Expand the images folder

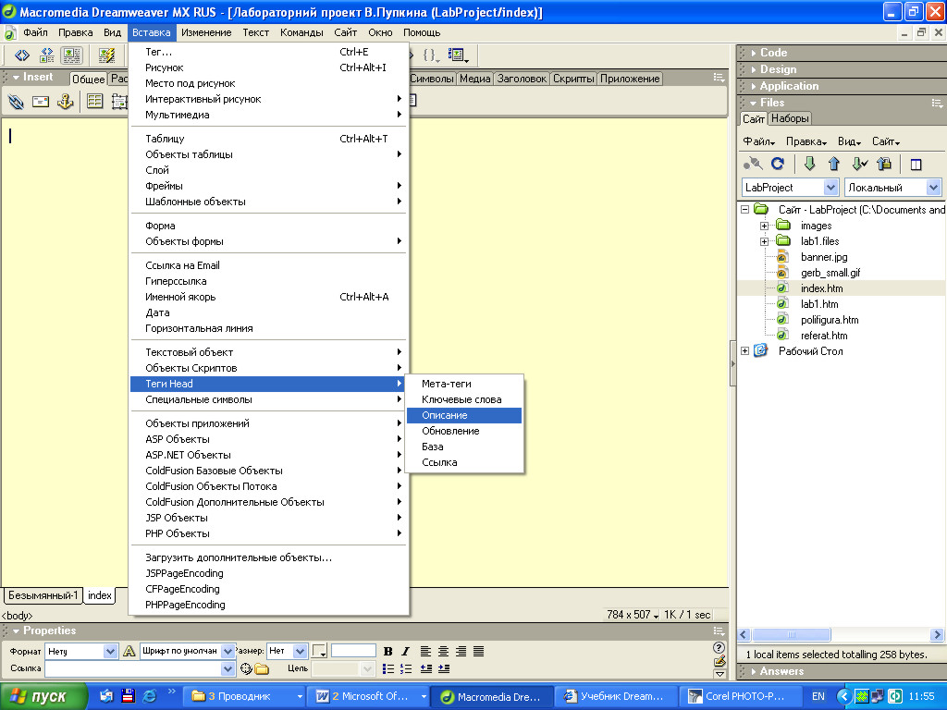coord(764,226)
